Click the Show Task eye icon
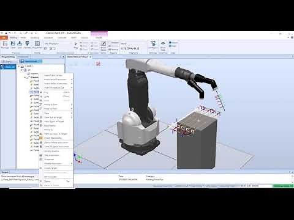 (x=163, y=46)
